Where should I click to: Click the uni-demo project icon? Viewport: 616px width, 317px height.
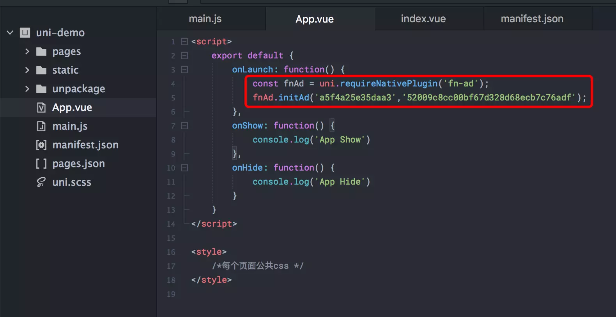[x=25, y=33]
